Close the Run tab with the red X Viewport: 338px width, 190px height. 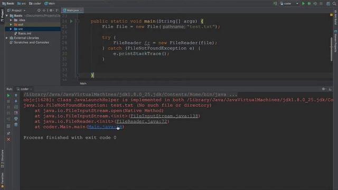tap(8, 139)
